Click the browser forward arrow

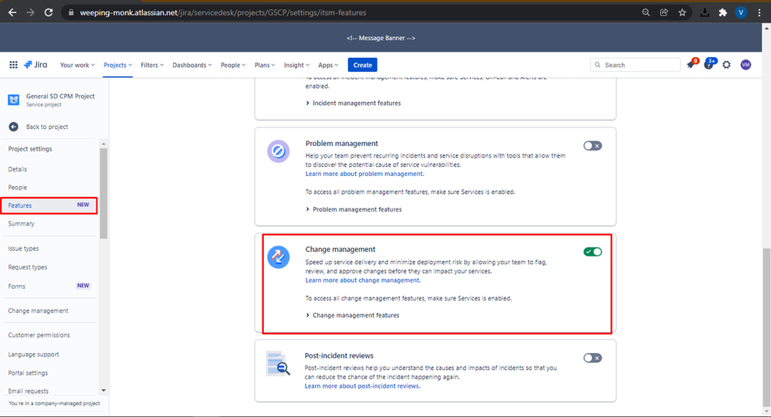click(x=31, y=12)
